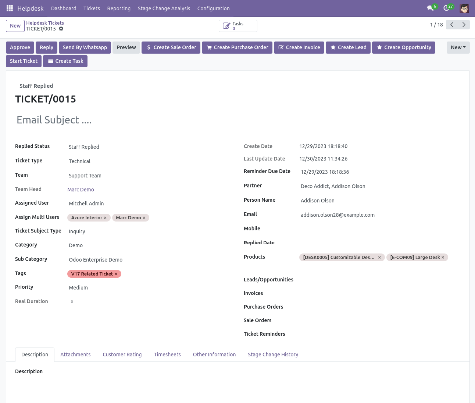475x403 pixels.
Task: Open the activities clock icon with badge 27
Action: pos(448,8)
